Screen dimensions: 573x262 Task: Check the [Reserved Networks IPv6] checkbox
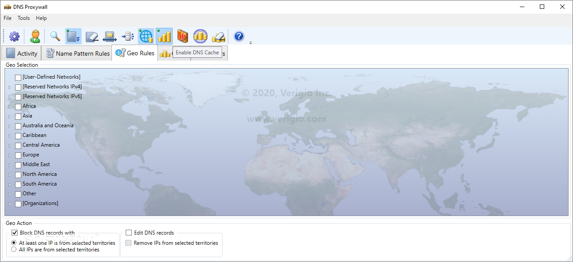click(18, 97)
